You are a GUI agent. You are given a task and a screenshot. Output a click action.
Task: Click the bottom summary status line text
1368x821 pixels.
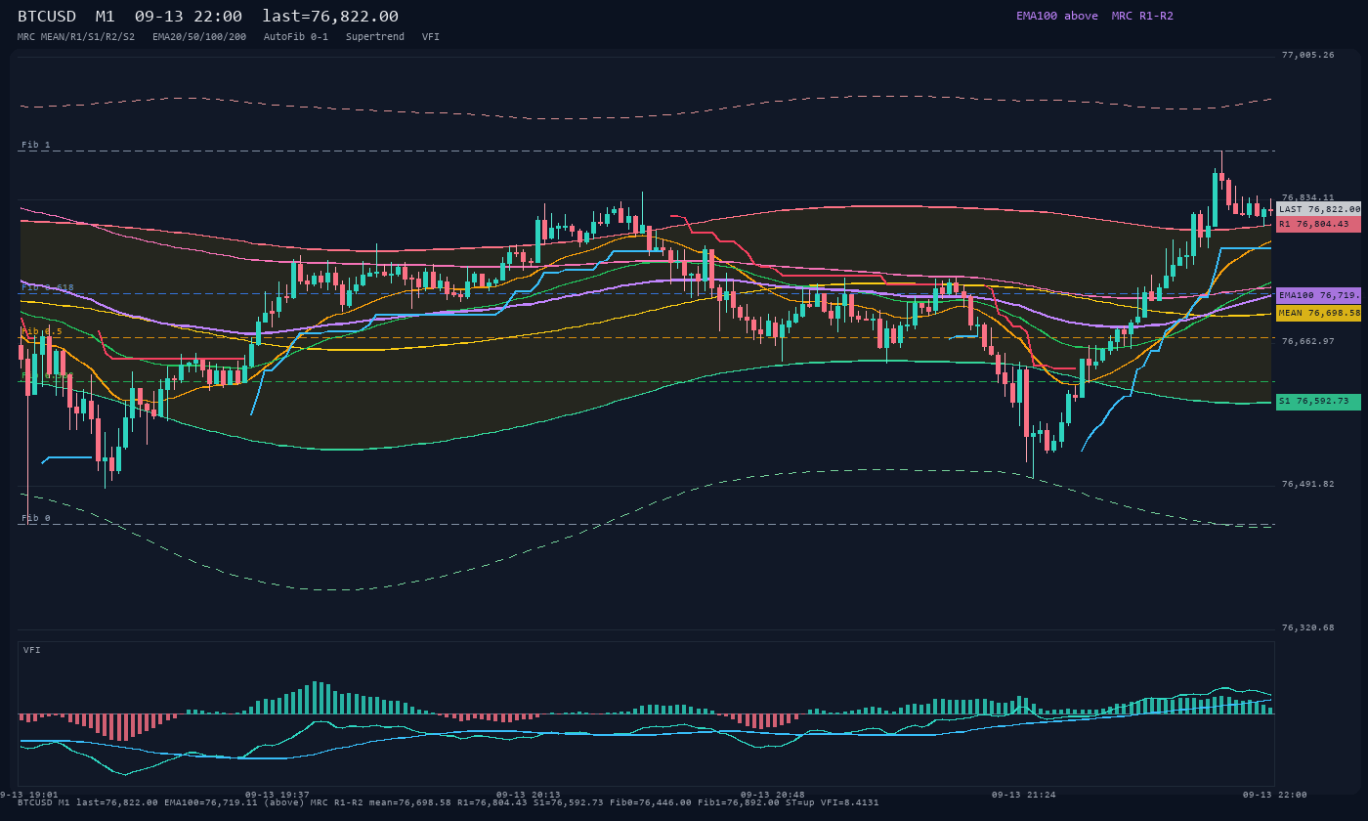click(x=448, y=802)
